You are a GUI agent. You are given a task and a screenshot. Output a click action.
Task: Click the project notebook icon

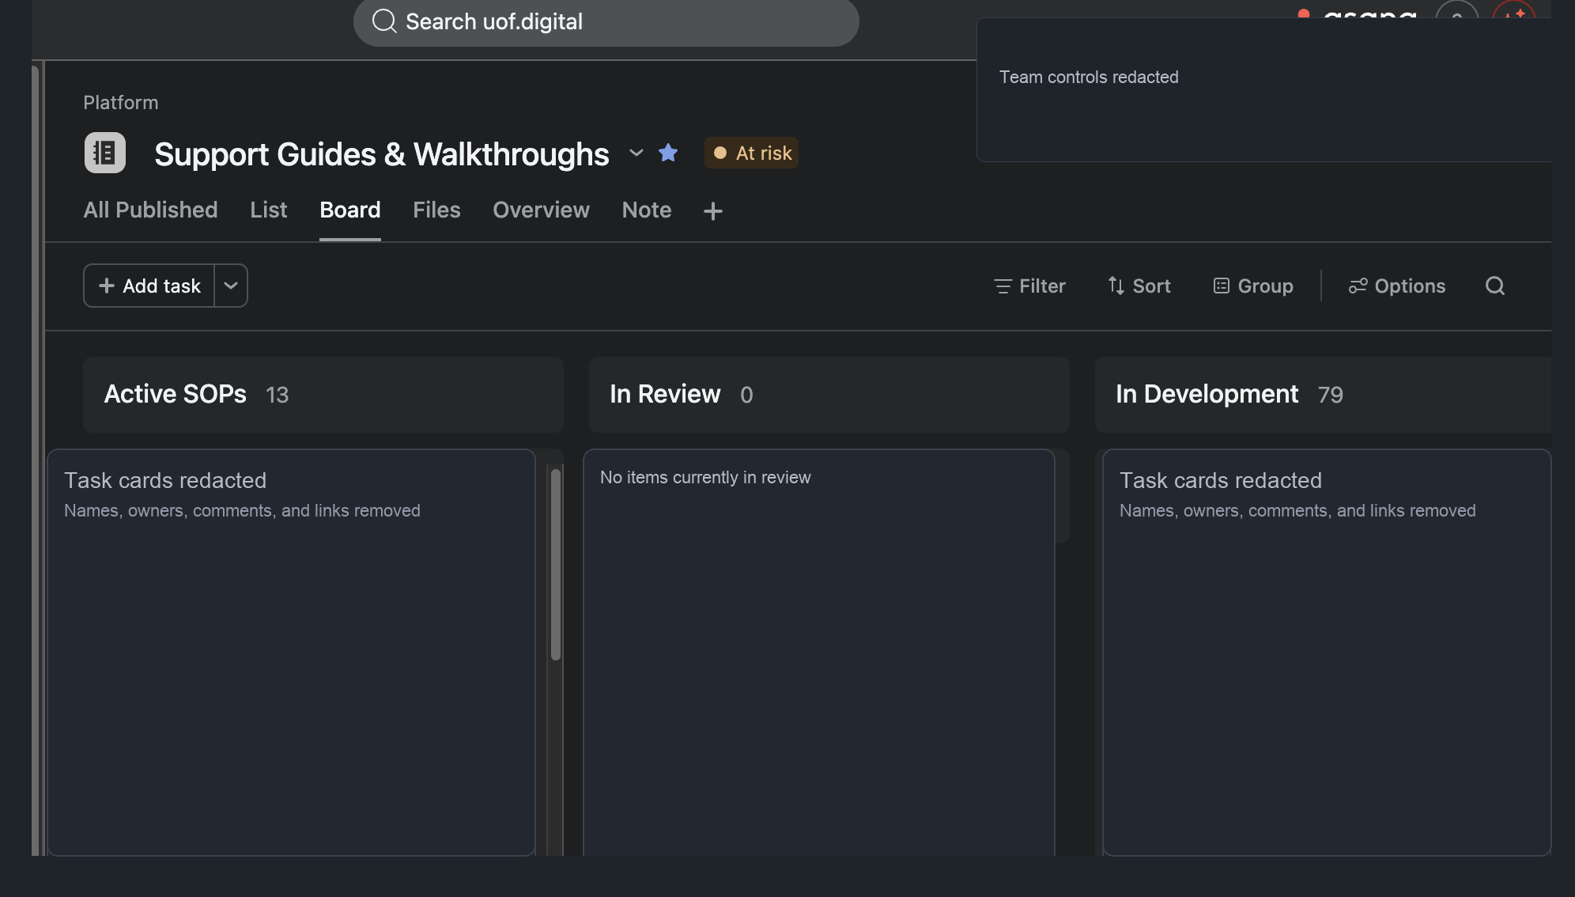pos(105,153)
